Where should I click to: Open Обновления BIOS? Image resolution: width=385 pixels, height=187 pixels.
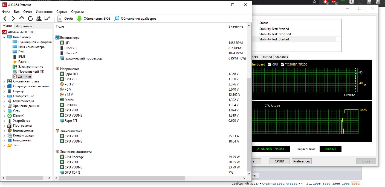pos(93,19)
